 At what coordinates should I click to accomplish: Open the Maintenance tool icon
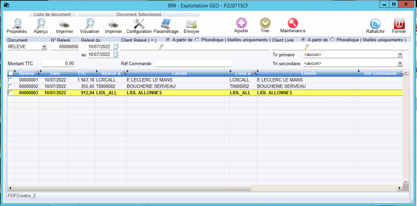[292, 23]
